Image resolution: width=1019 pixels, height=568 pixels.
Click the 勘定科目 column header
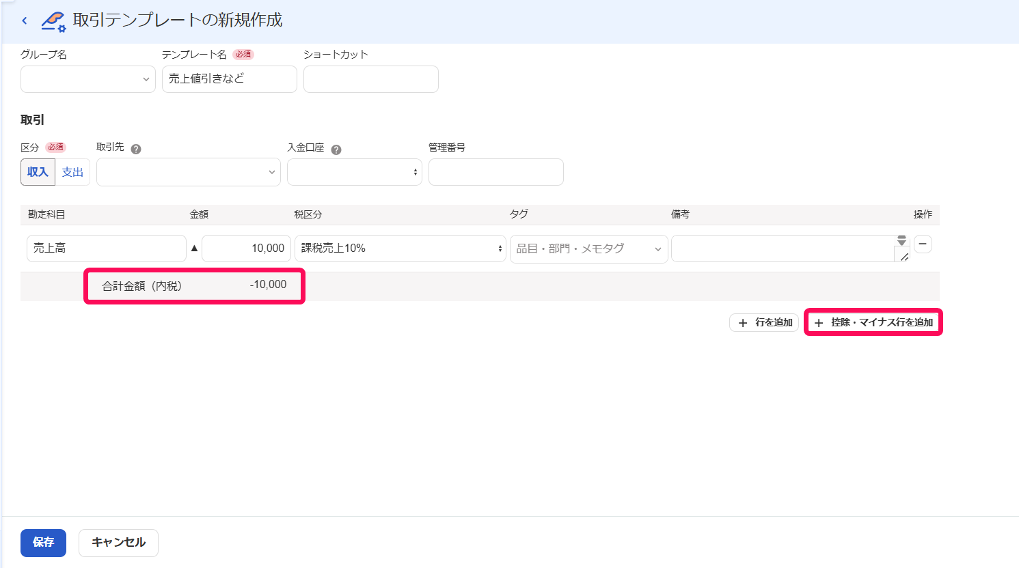coord(46,214)
